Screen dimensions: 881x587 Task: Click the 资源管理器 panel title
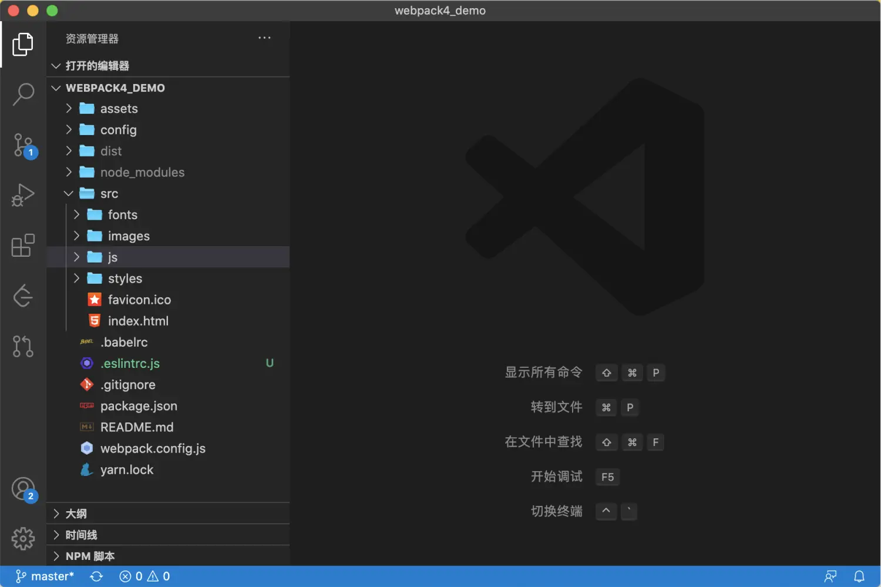click(92, 39)
